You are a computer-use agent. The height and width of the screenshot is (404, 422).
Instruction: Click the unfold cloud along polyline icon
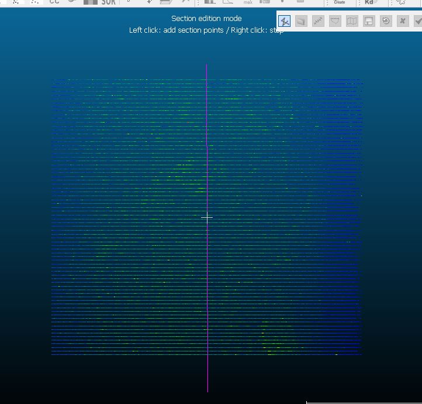pyautogui.click(x=352, y=22)
